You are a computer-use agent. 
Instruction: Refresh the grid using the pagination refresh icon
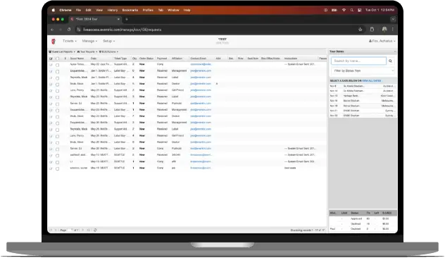click(x=95, y=230)
